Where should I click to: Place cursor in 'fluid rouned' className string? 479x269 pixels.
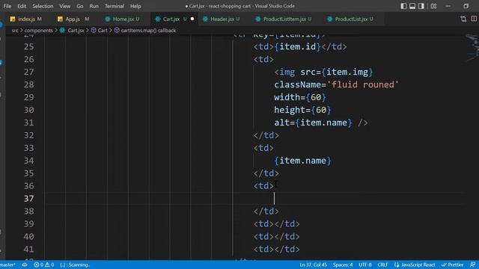pos(362,84)
